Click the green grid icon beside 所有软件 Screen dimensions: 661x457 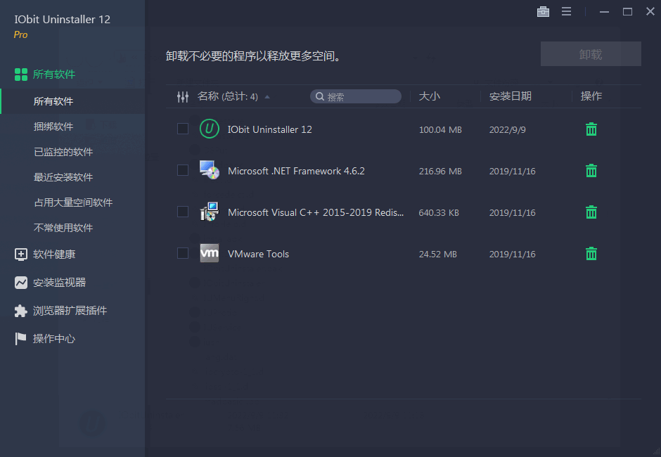pyautogui.click(x=20, y=75)
